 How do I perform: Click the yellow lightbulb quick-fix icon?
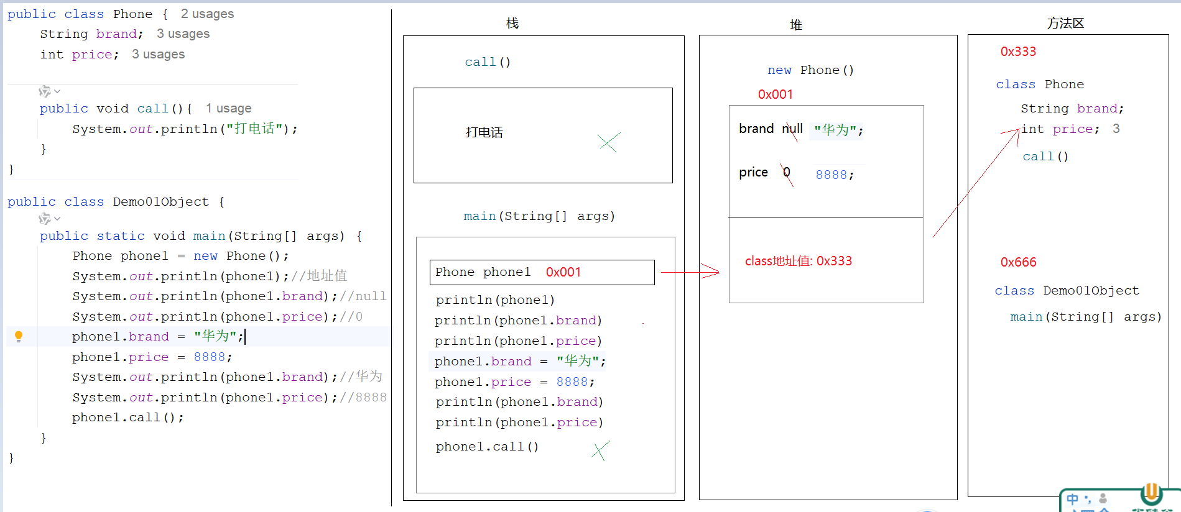click(19, 336)
